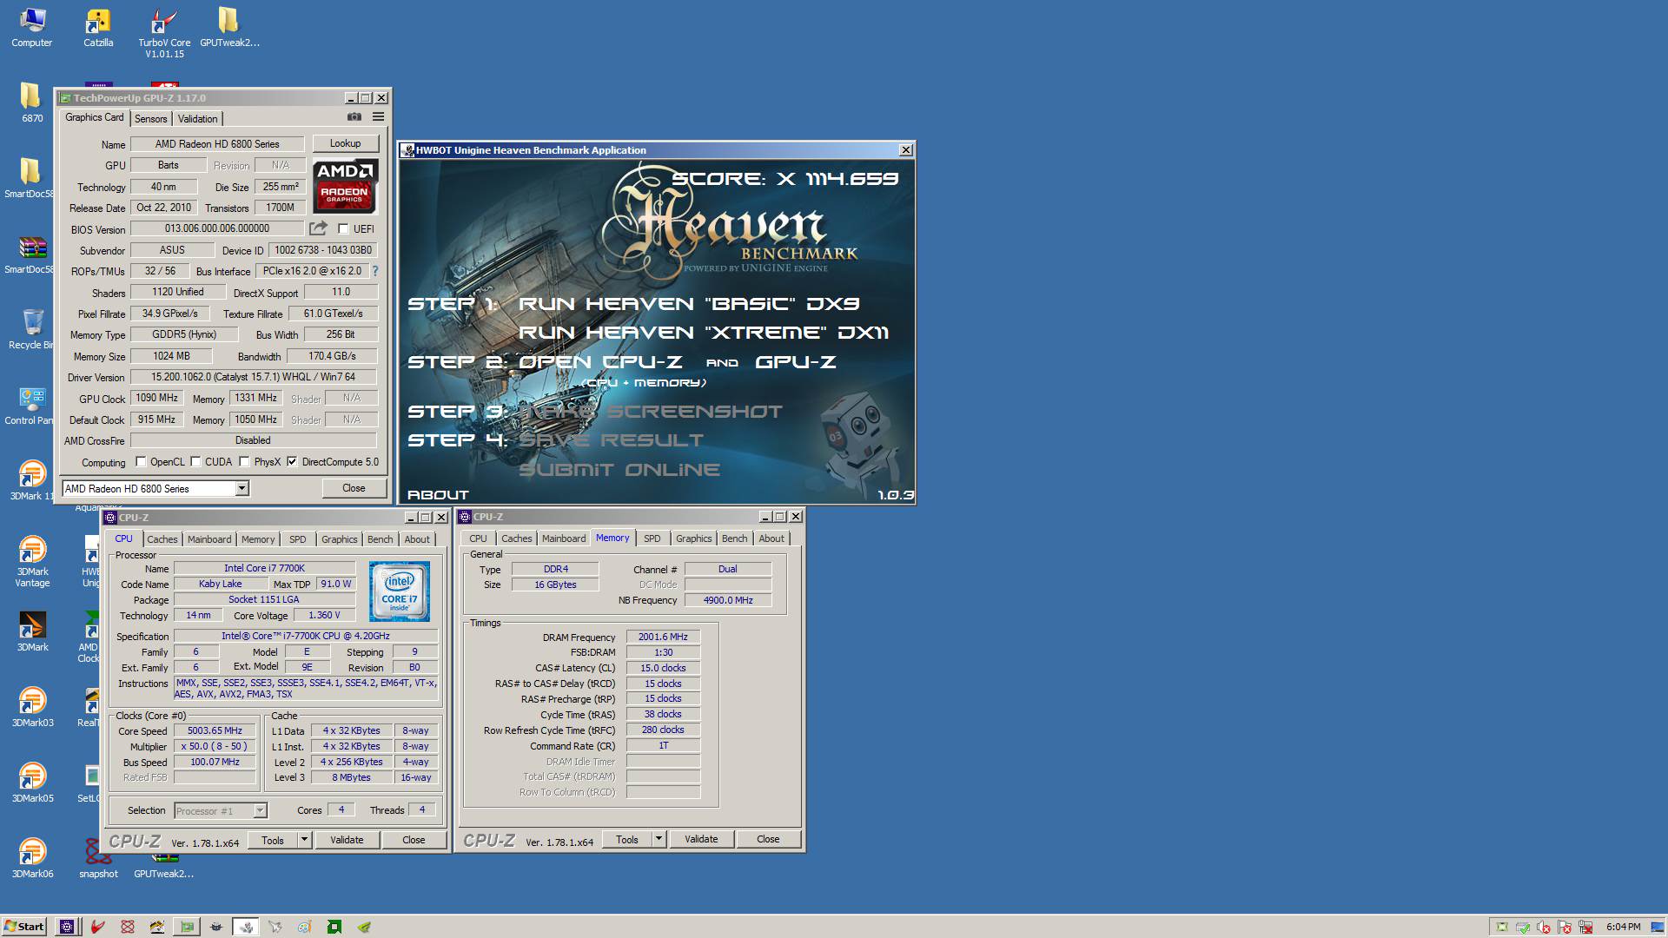The height and width of the screenshot is (938, 1668).
Task: Open the 6870 folder on the desktop
Action: 32,102
